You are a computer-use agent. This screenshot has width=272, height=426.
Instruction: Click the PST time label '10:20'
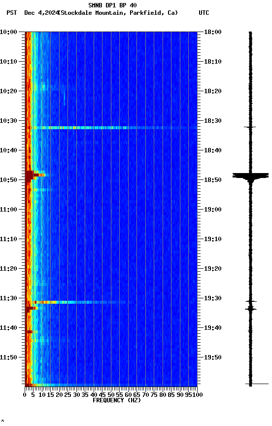coord(8,91)
